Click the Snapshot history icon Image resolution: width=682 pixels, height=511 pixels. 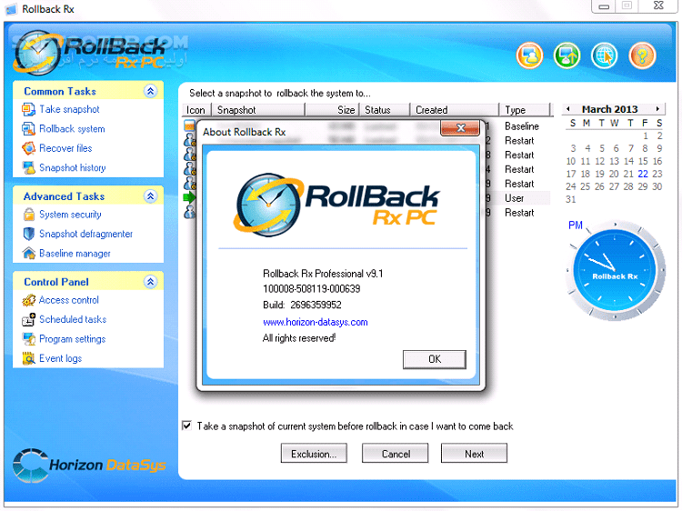tap(29, 168)
